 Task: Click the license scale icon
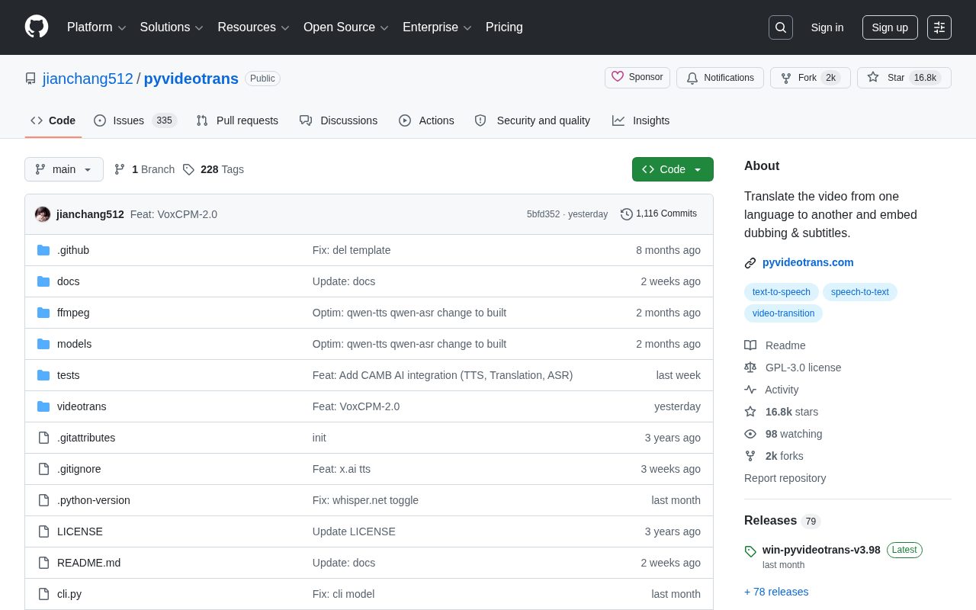(x=750, y=368)
